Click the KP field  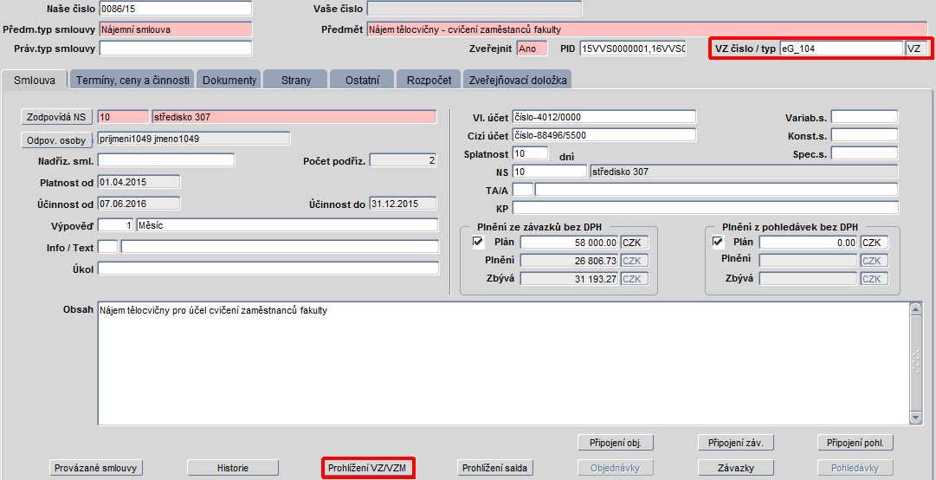(x=705, y=208)
